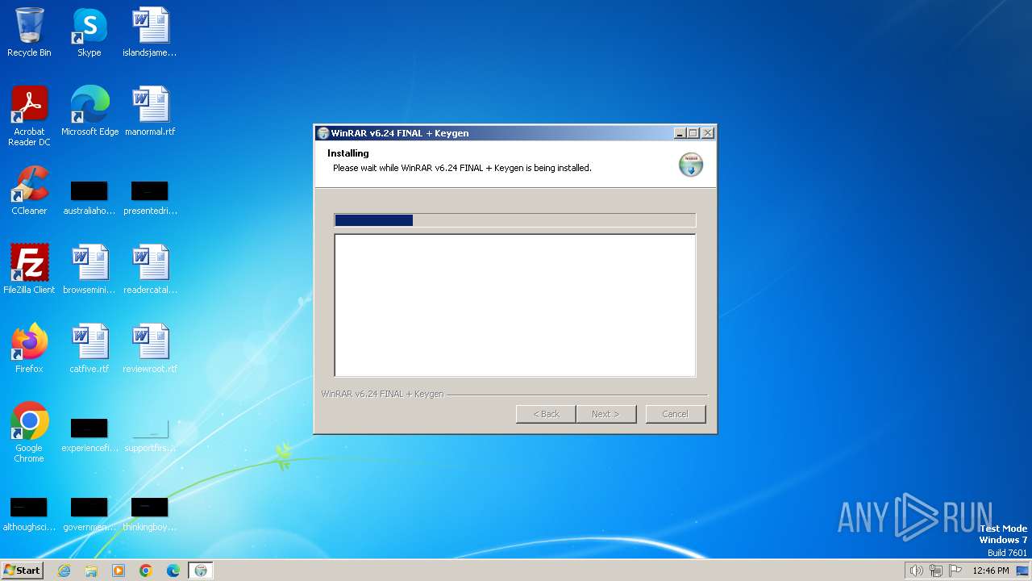Open the volume control in system tray
This screenshot has height=581, width=1032.
(x=916, y=571)
